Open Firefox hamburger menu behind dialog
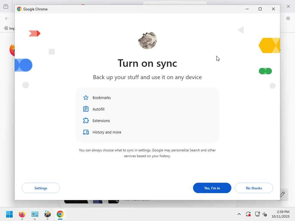295x221 pixels. 288,18
